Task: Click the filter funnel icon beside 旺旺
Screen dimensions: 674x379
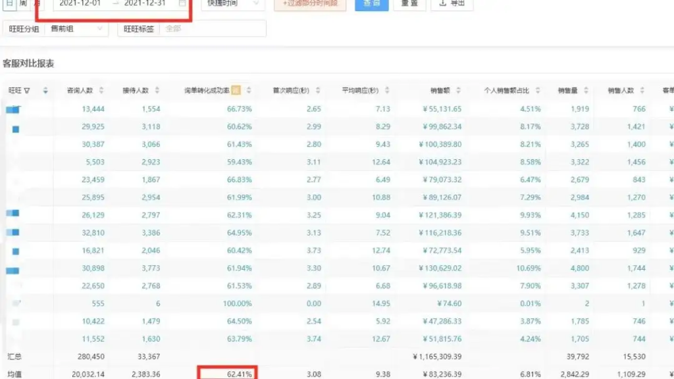Action: [x=27, y=90]
